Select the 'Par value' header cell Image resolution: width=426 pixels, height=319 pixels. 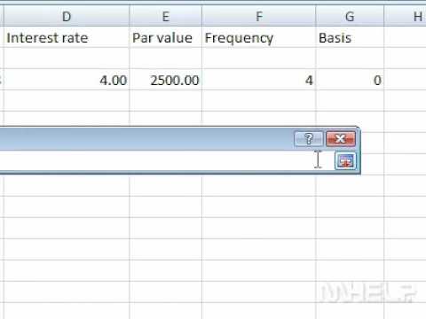tap(166, 37)
